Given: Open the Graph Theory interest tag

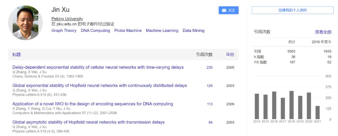Looking at the screenshot, I should 64,31.
